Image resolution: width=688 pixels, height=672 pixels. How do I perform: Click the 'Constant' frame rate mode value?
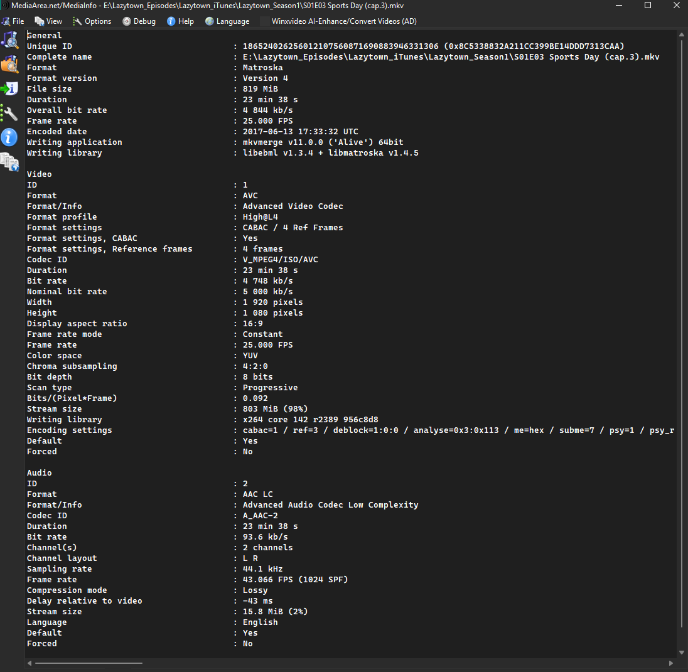(x=263, y=334)
